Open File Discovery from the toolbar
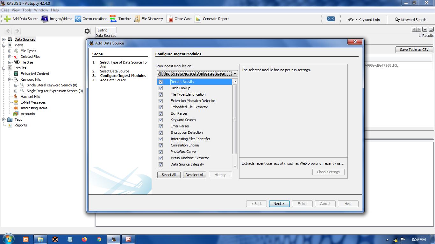The width and height of the screenshot is (435, 244). click(137, 19)
